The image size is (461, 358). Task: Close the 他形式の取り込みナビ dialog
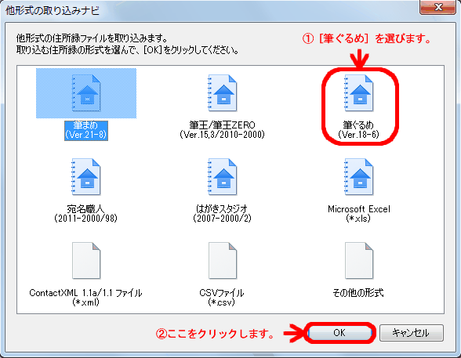click(x=438, y=7)
